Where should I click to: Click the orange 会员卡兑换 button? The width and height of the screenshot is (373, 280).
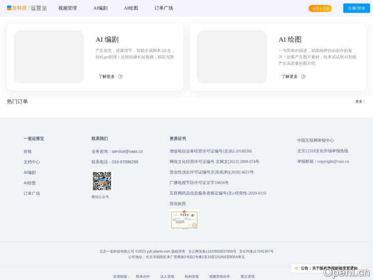[320, 8]
